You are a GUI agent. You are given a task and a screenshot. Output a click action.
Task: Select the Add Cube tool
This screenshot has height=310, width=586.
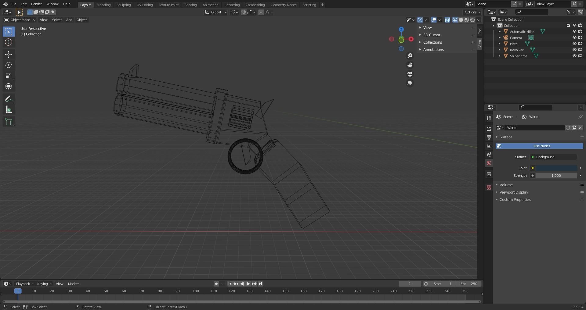tap(9, 122)
